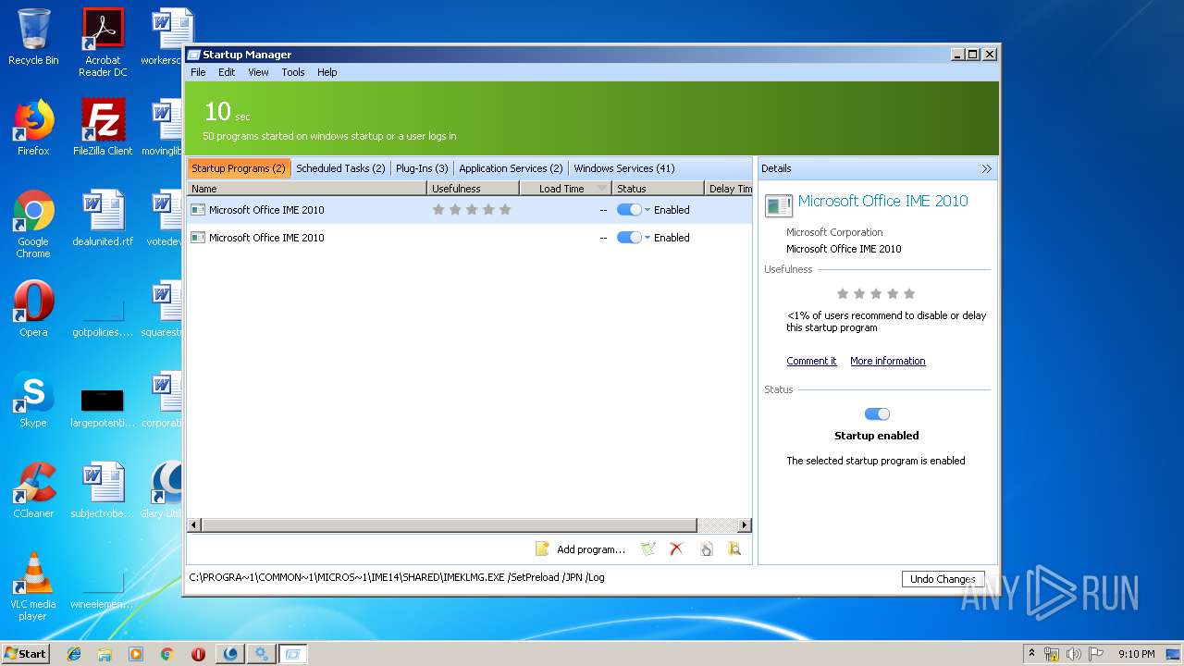Switch to Windows Services (41) tab
Viewport: 1184px width, 666px height.
point(624,168)
